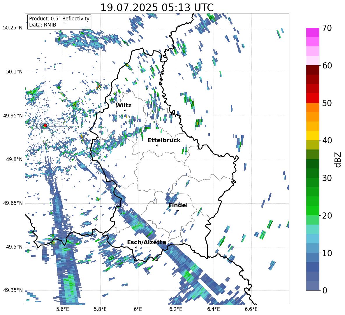
Task: Click the 50.1°N latitude label
Action: tap(14, 72)
